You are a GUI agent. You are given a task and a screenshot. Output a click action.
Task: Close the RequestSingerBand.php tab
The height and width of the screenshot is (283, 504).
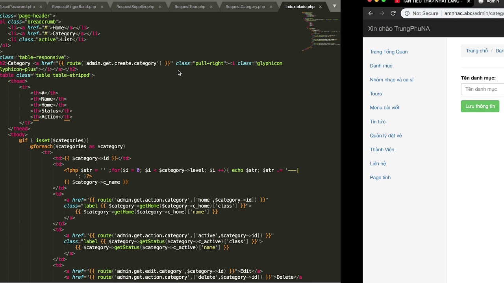pyautogui.click(x=102, y=7)
